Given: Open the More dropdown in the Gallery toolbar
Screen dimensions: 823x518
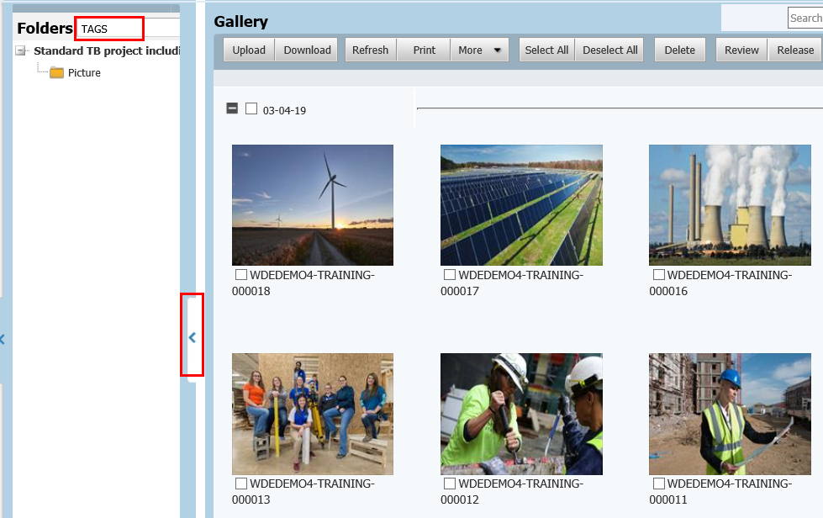Looking at the screenshot, I should point(479,50).
